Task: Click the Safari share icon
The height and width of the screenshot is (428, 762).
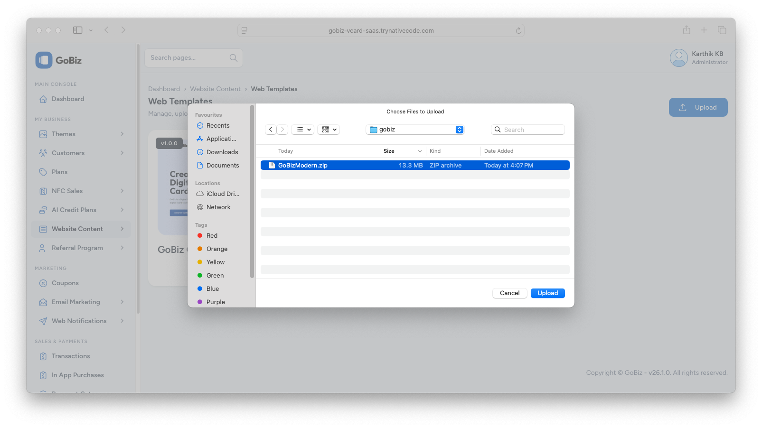Action: (x=687, y=30)
